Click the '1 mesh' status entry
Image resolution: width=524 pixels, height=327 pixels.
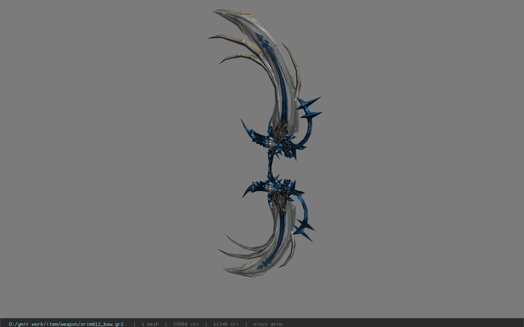tap(150, 324)
